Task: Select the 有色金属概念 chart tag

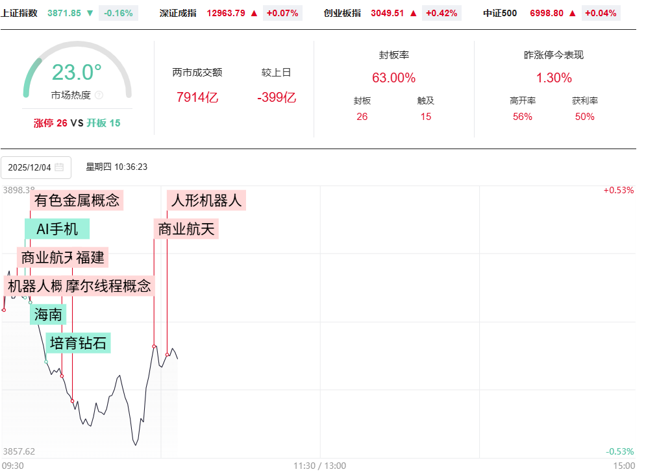Action: click(77, 200)
